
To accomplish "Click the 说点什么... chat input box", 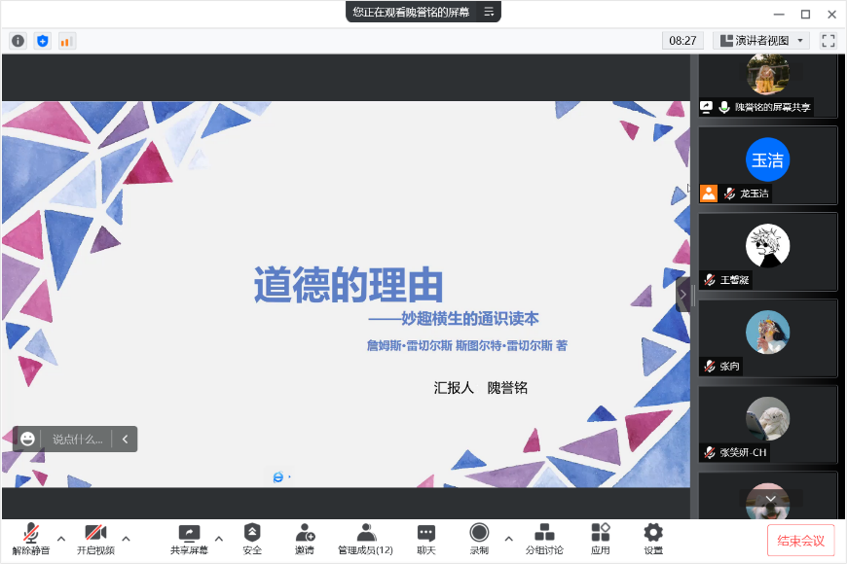I will point(77,440).
